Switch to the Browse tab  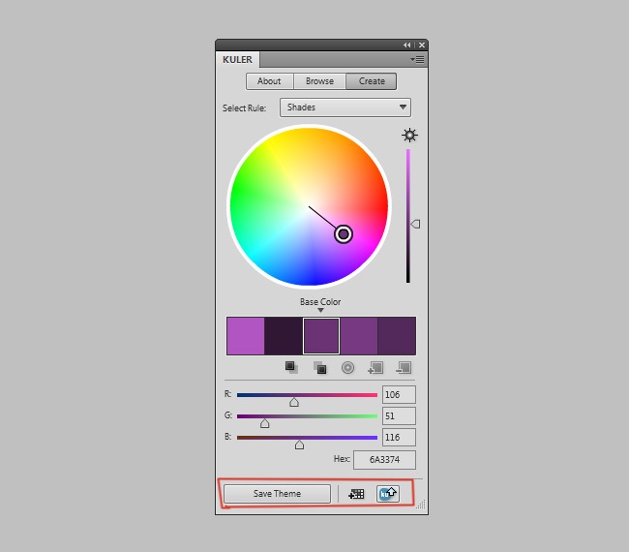coord(319,81)
